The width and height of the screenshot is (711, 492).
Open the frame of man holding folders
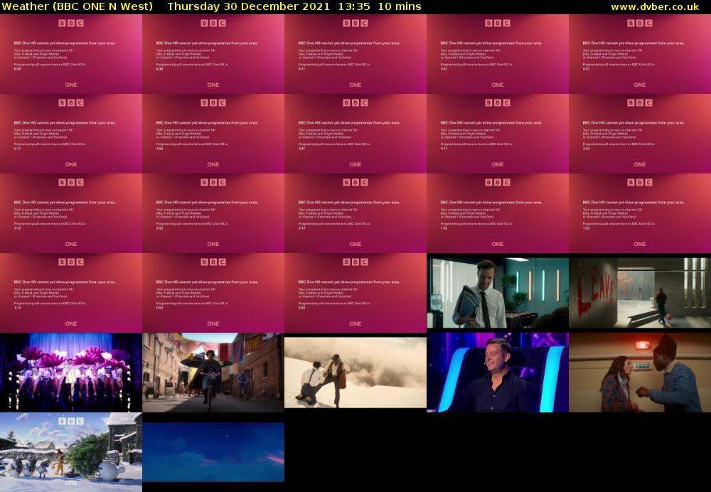[x=498, y=293]
